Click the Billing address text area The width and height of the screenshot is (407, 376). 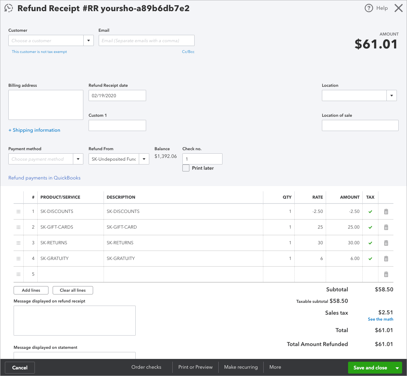tap(46, 105)
